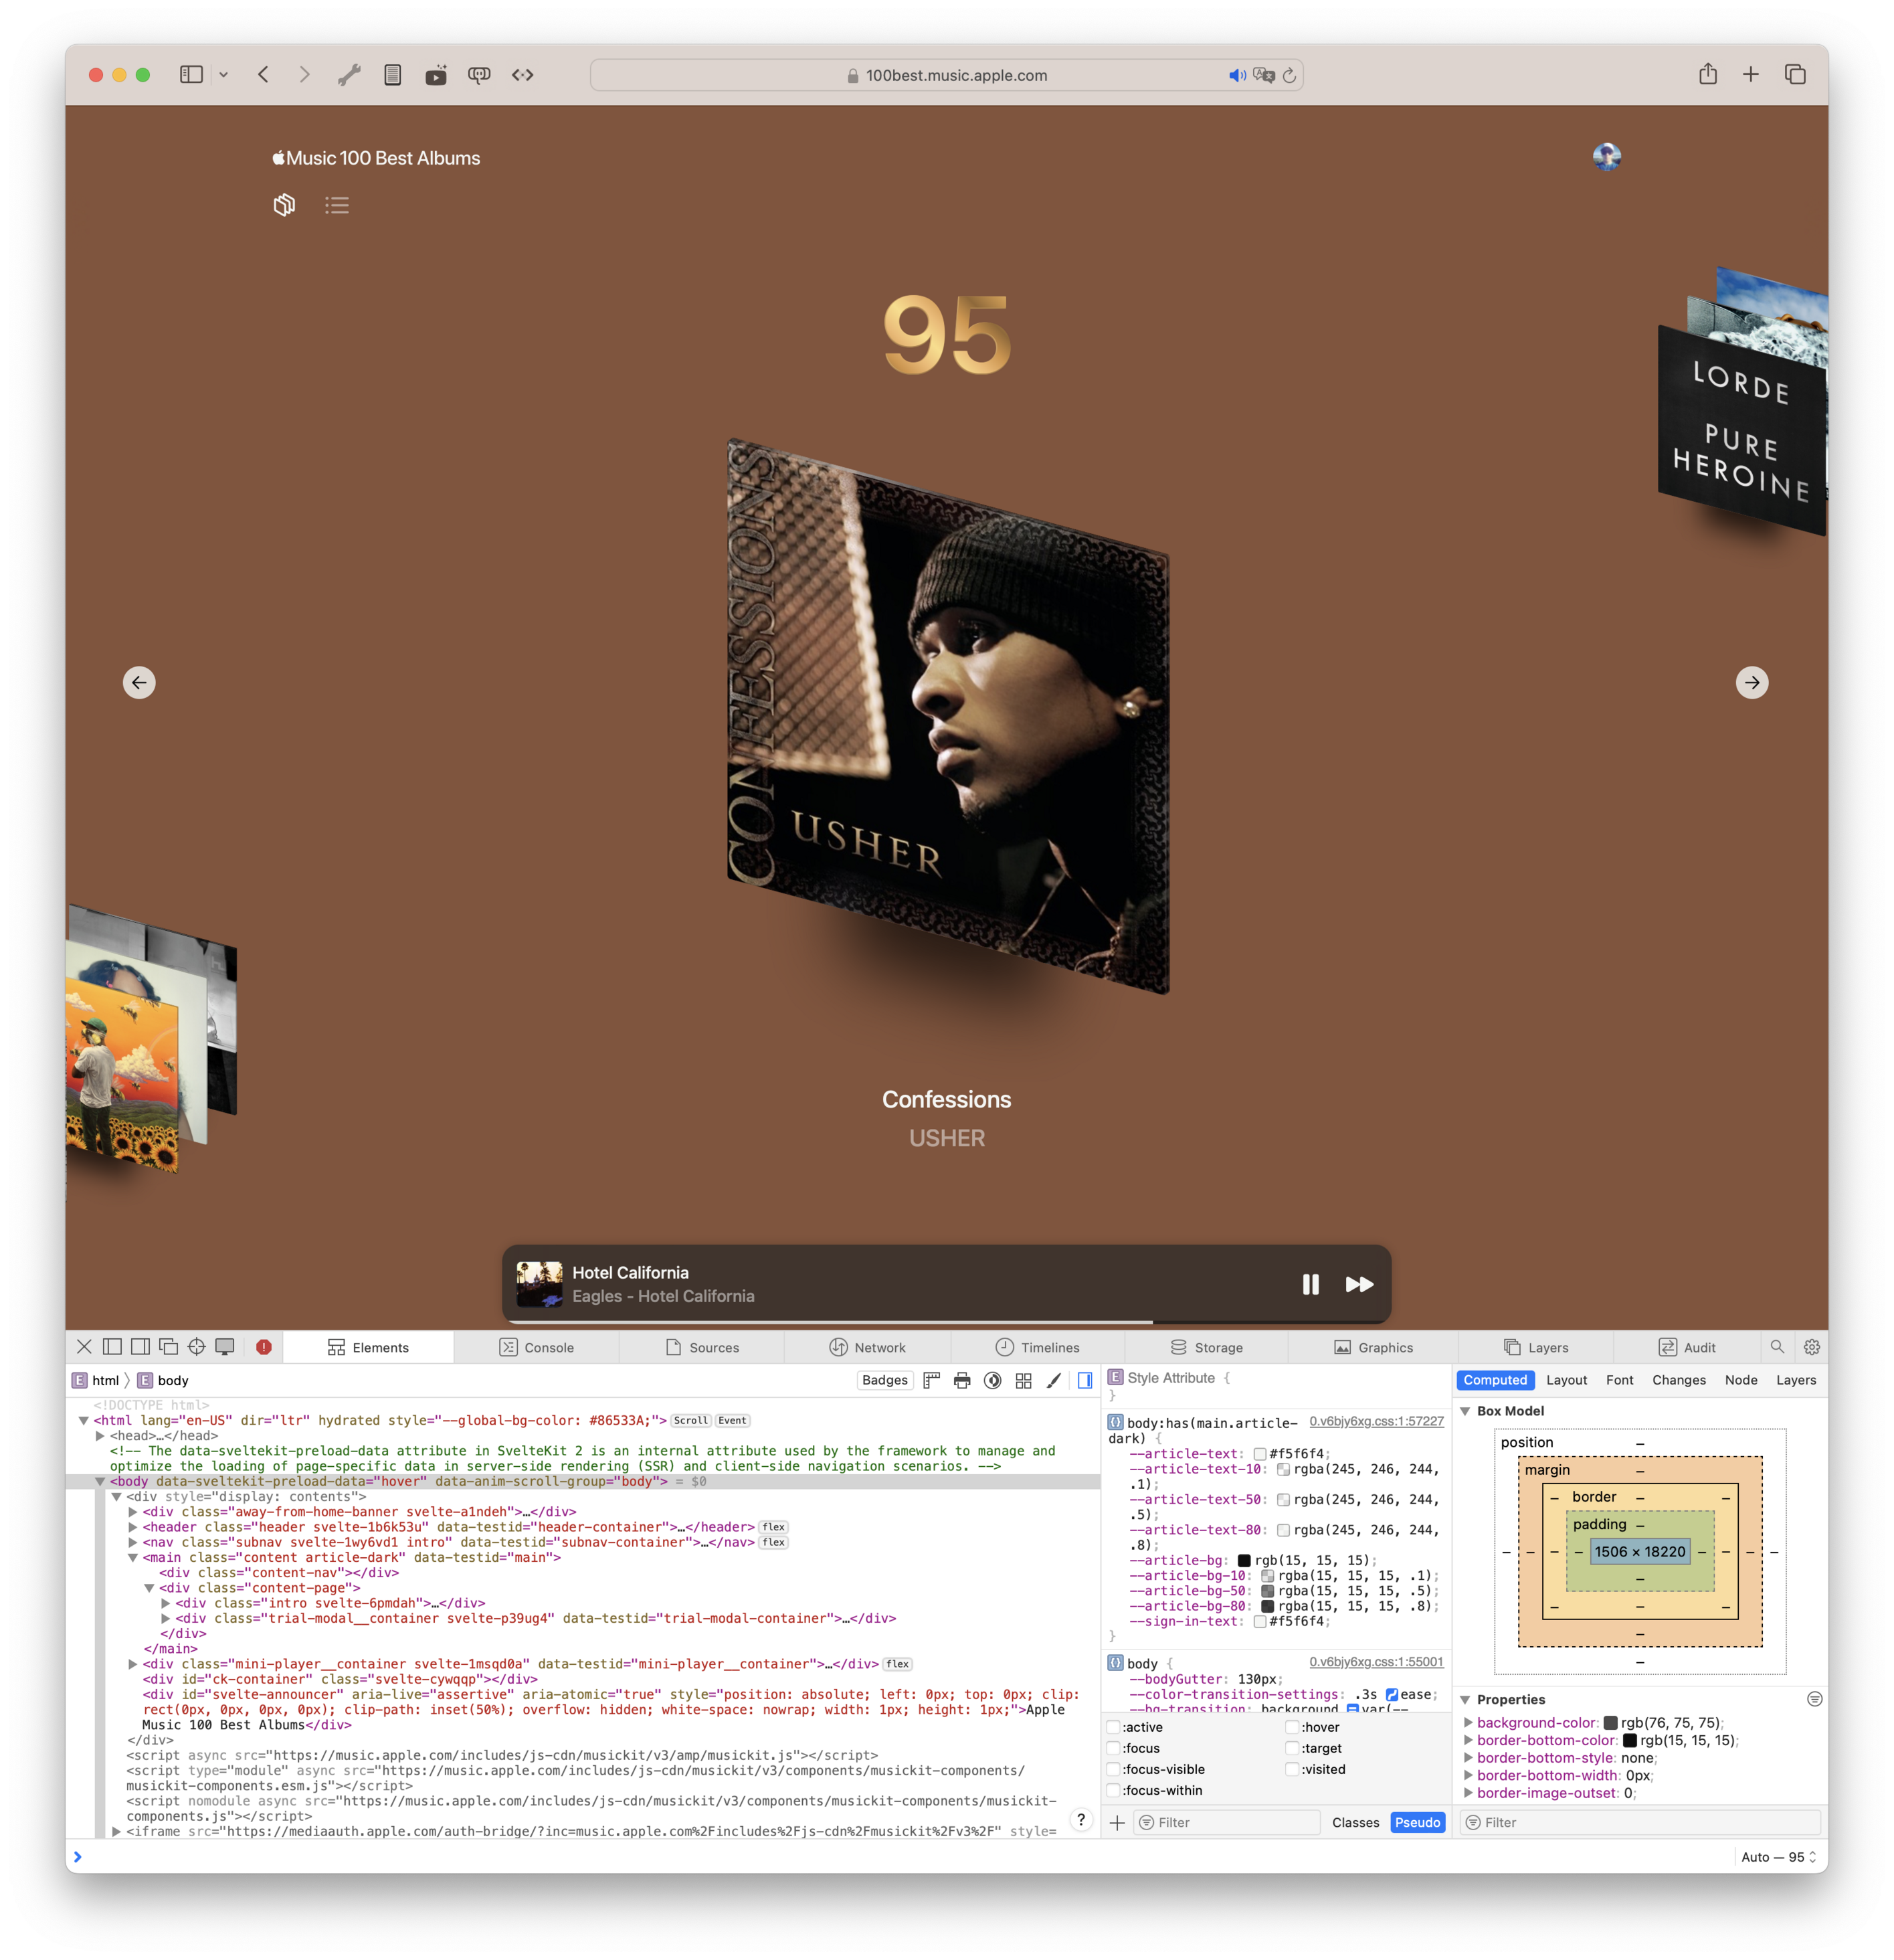Toggle dark appearance circle icon
1894x1960 pixels.
[x=992, y=1380]
